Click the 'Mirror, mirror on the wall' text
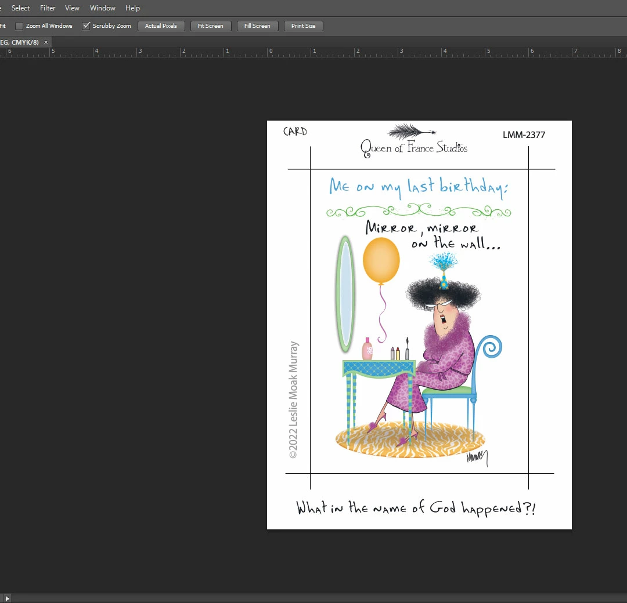 point(433,235)
